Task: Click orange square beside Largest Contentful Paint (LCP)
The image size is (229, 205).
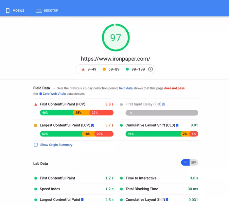Action: pyautogui.click(x=35, y=125)
